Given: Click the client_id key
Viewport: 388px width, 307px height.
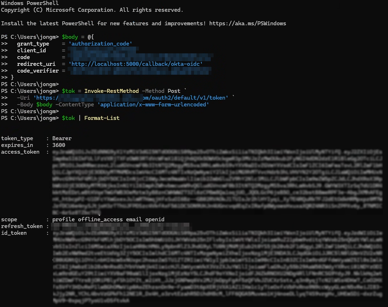Looking at the screenshot, I should (31, 51).
